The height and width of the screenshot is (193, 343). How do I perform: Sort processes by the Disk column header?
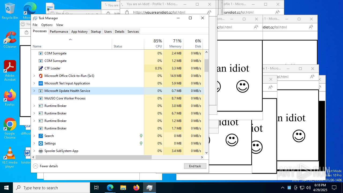tap(193, 44)
